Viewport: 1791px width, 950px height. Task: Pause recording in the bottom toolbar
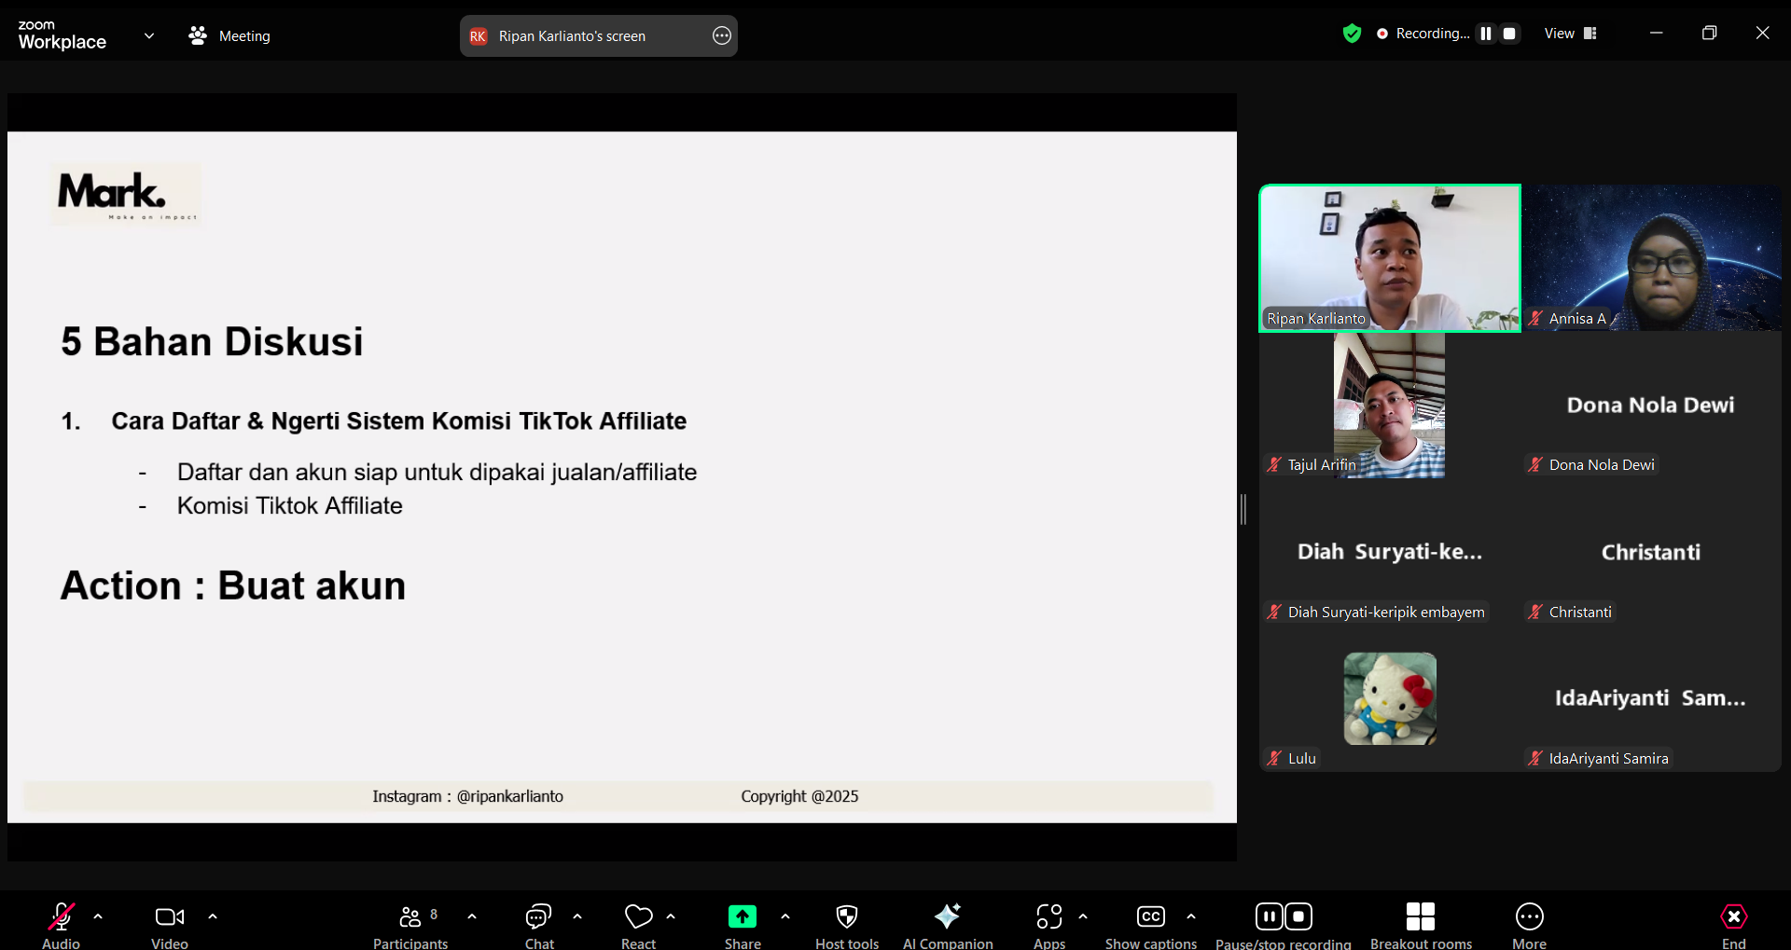tap(1269, 917)
